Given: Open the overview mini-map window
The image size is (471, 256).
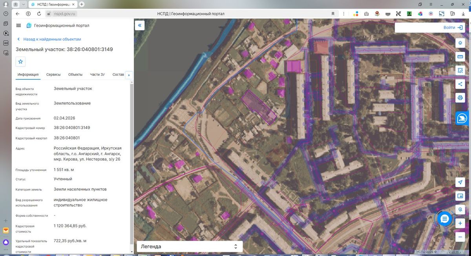Looking at the screenshot, I should (x=460, y=196).
